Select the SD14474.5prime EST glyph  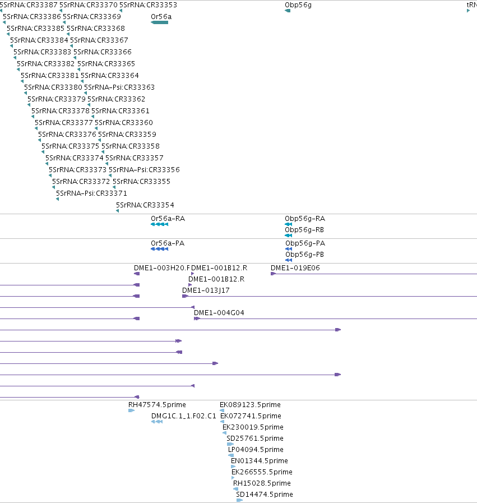pyautogui.click(x=239, y=500)
